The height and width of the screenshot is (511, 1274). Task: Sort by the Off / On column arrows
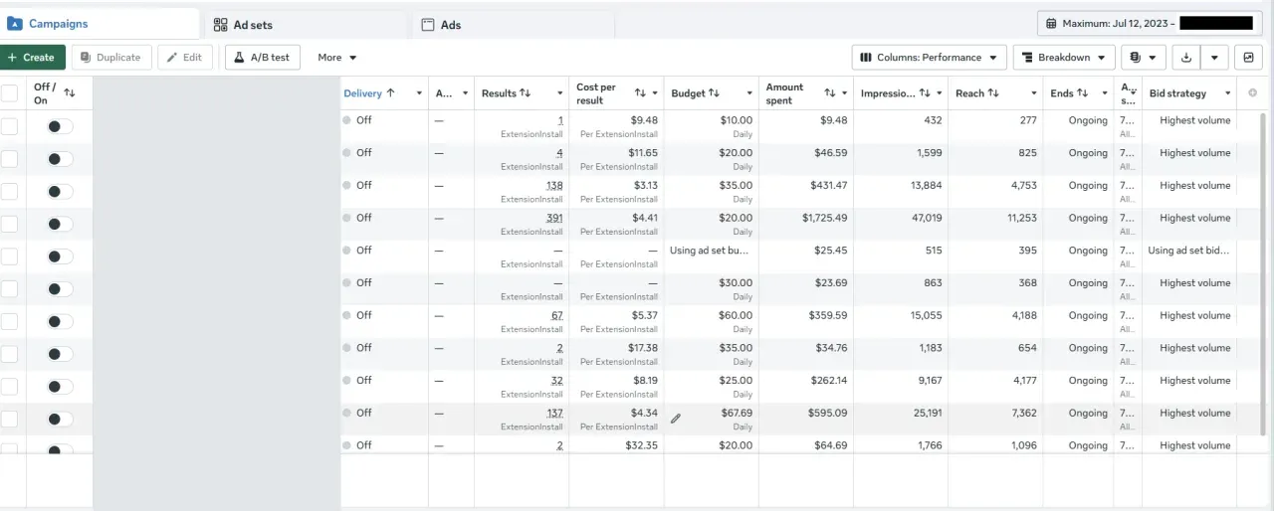[x=70, y=92]
